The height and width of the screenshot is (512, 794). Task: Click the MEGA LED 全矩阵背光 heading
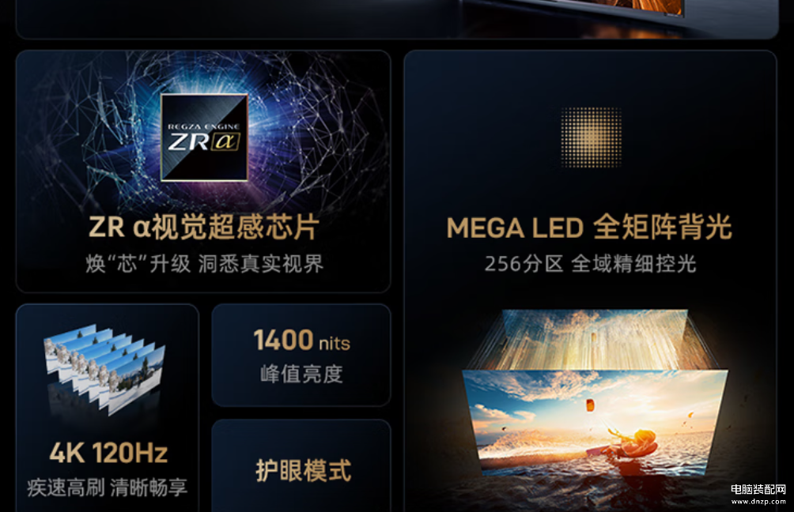click(589, 228)
